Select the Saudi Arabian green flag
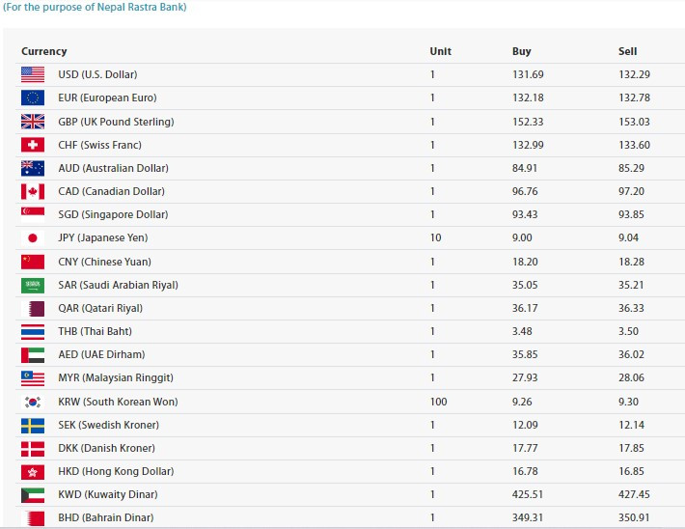Screen dimensions: 685x529 tap(33, 285)
